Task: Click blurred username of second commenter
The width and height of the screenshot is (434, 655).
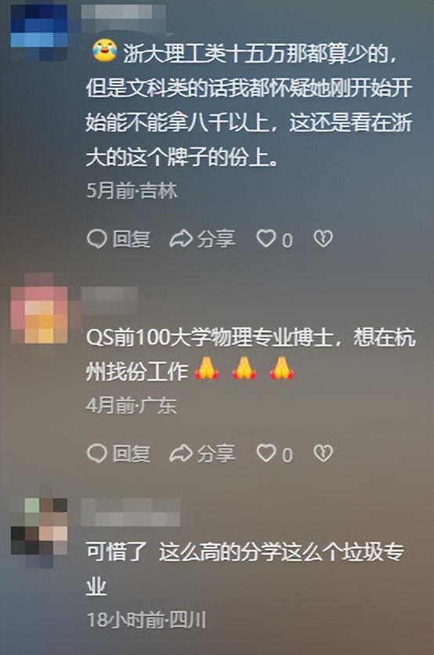Action: click(110, 300)
